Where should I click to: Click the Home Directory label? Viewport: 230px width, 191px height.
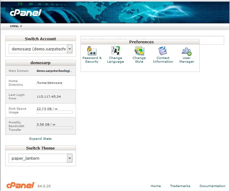tap(16, 83)
